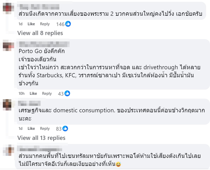The height and width of the screenshot is (170, 210).
Task: Expand View all 8 replies
Action: coord(40,33)
